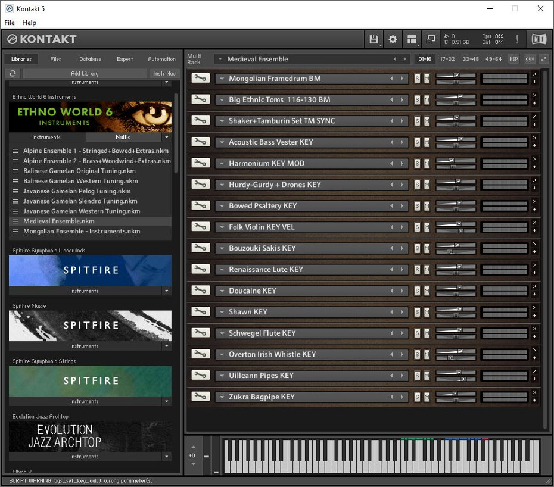Switch to the Files tab
554x487 pixels.
(55, 59)
